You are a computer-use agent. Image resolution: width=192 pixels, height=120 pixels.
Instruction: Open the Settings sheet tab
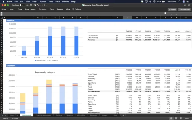pyautogui.click(x=59, y=115)
